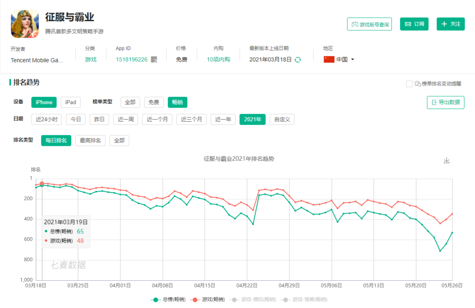
Task: Open the 游戏 category link
Action: tap(91, 60)
